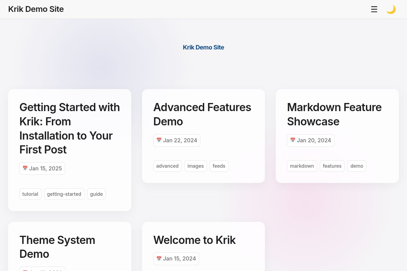Toggle dark mode with moon icon
The image size is (407, 271).
click(391, 9)
